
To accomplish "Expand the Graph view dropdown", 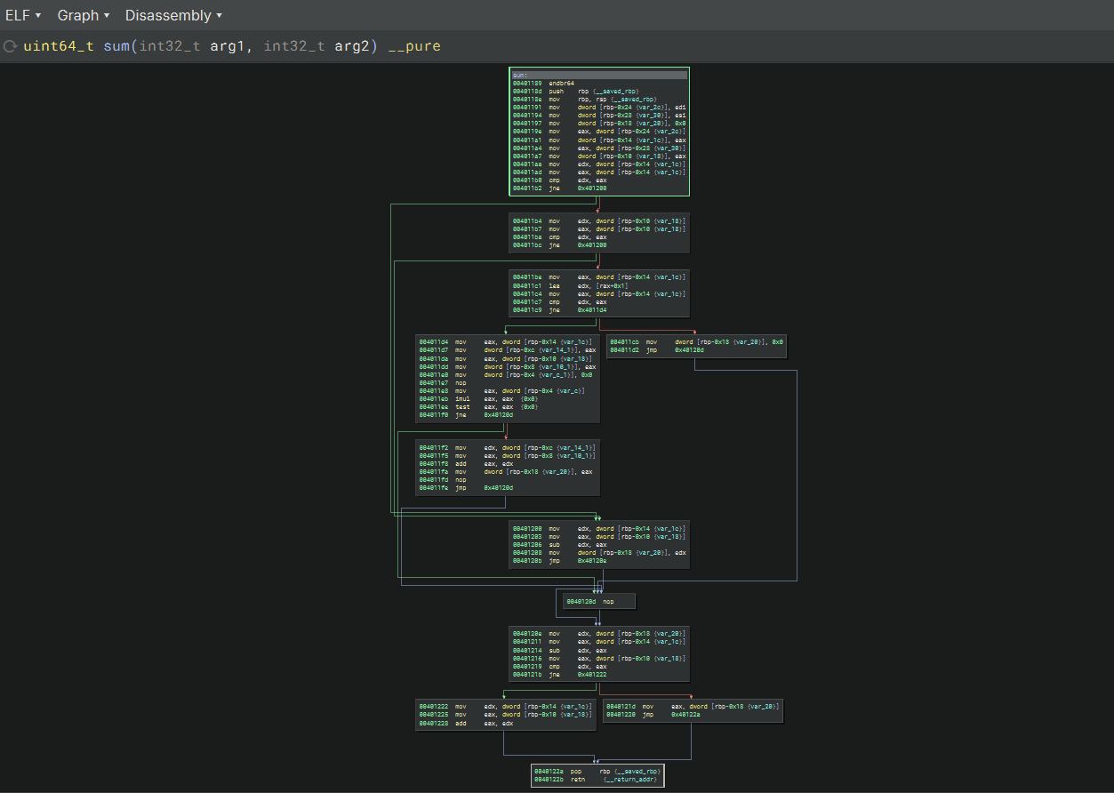I will coord(83,15).
